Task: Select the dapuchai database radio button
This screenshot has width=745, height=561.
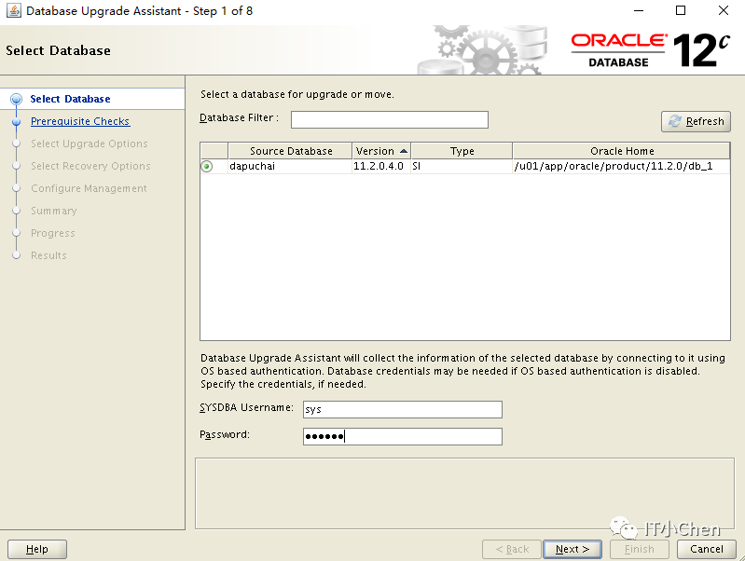Action: click(207, 166)
